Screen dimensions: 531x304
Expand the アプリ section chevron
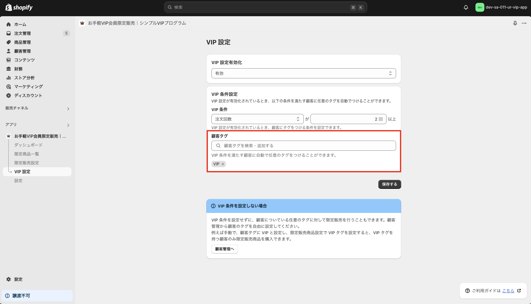68,125
